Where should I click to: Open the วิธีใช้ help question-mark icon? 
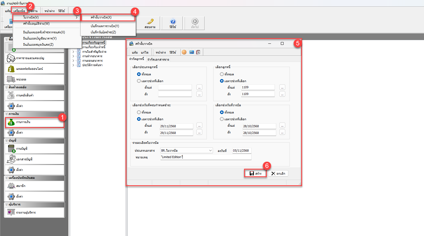pos(173,22)
